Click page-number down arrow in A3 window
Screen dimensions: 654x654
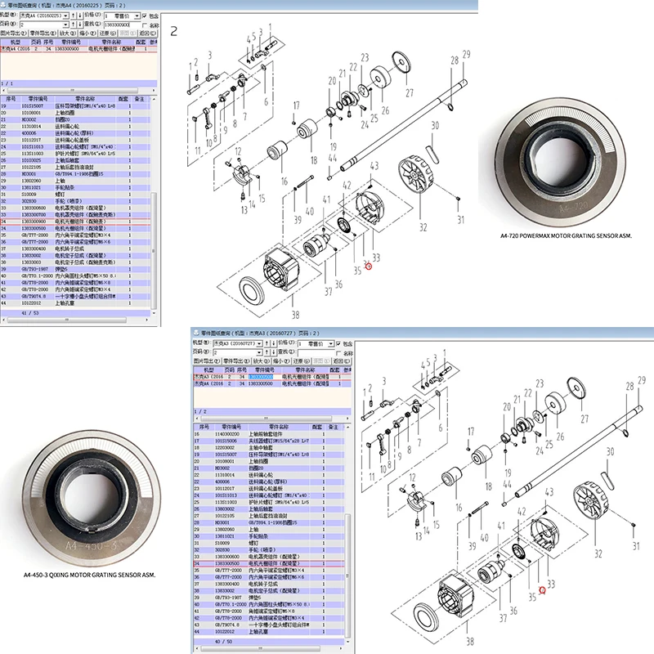pos(274,352)
